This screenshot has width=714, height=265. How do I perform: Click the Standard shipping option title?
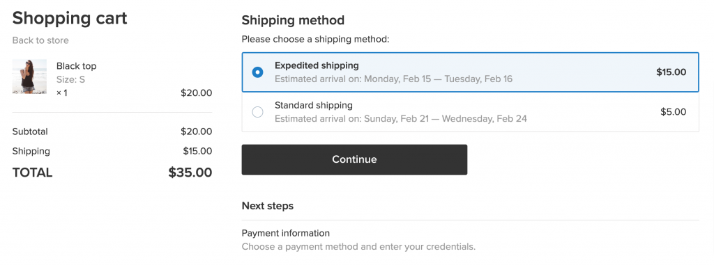[x=314, y=106]
